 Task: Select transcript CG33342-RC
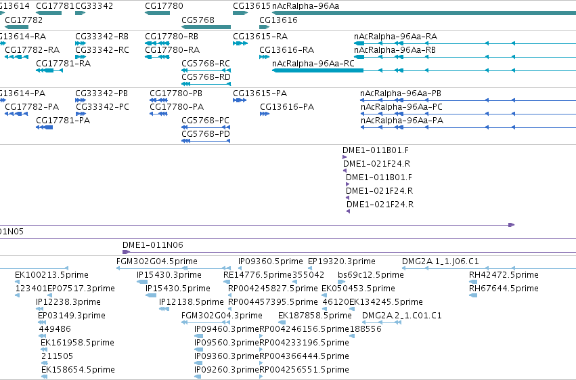pos(102,49)
